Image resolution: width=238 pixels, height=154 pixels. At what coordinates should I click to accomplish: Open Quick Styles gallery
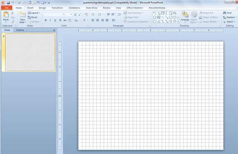coord(194,18)
